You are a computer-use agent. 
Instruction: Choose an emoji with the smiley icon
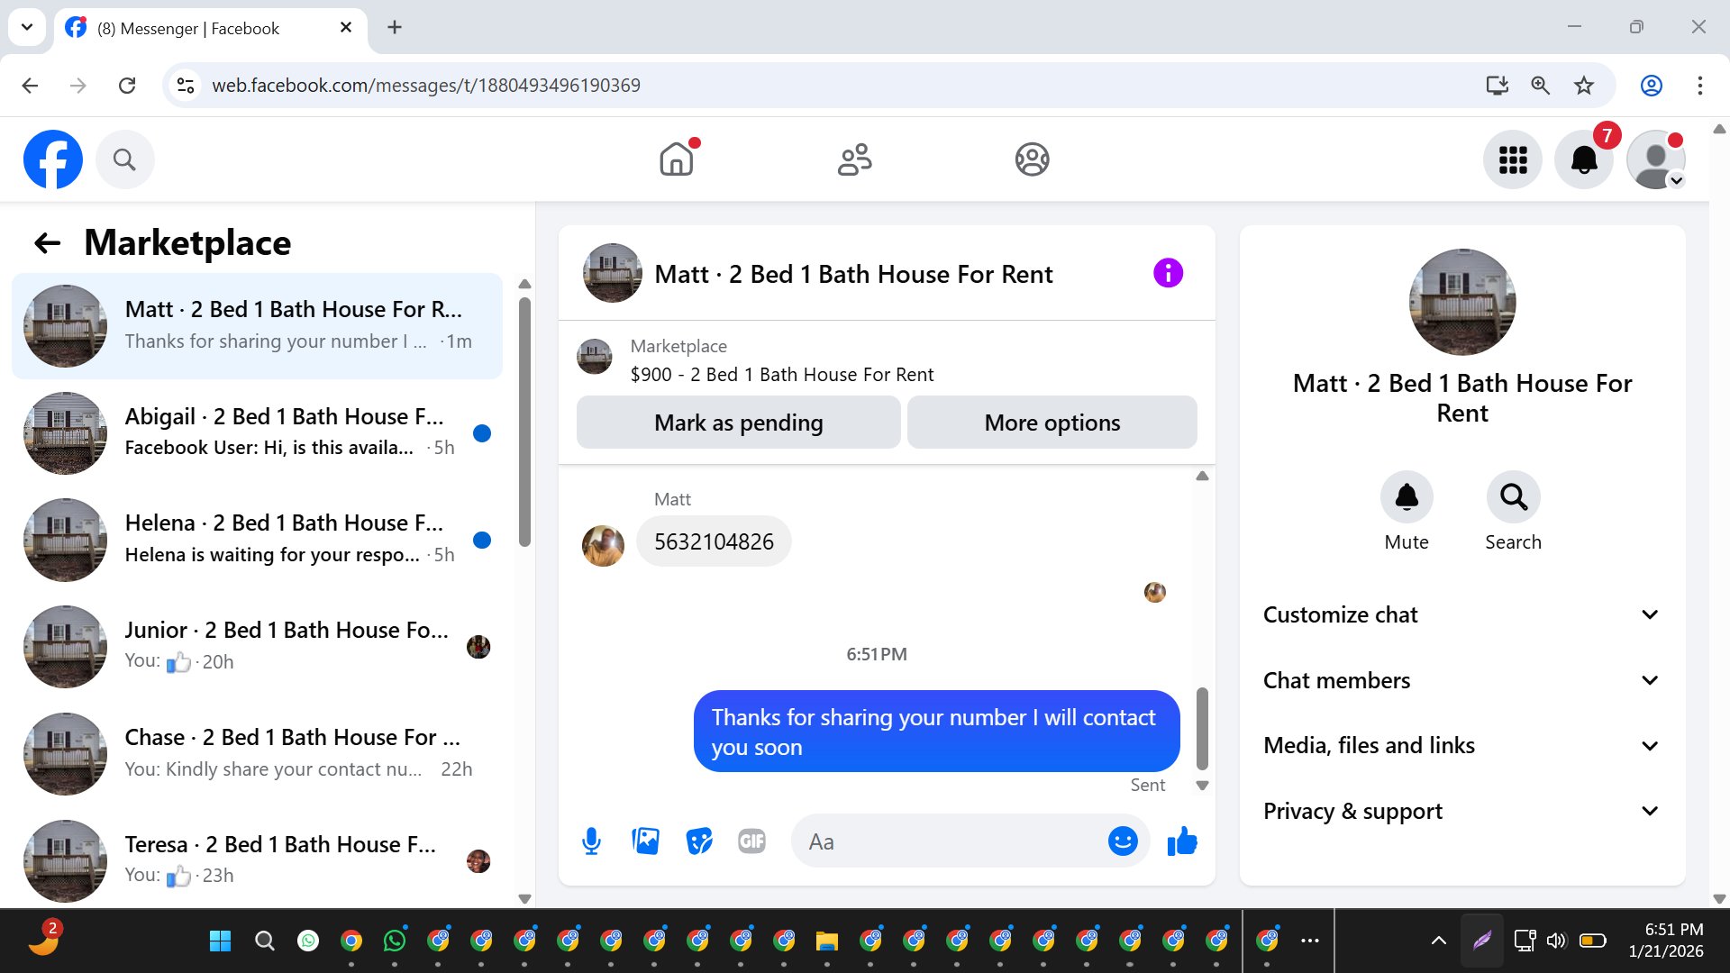[x=1123, y=841]
